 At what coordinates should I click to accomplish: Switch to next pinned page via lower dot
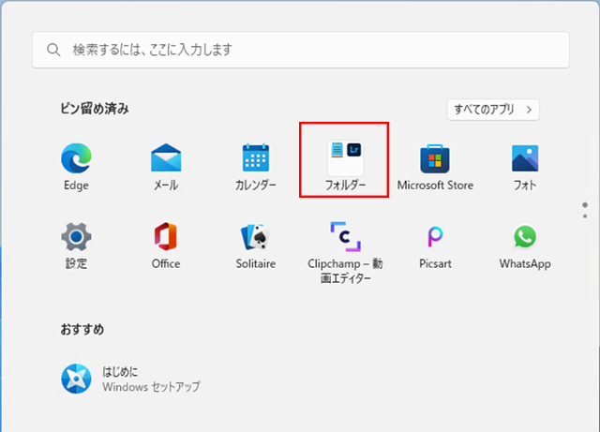[x=584, y=215]
